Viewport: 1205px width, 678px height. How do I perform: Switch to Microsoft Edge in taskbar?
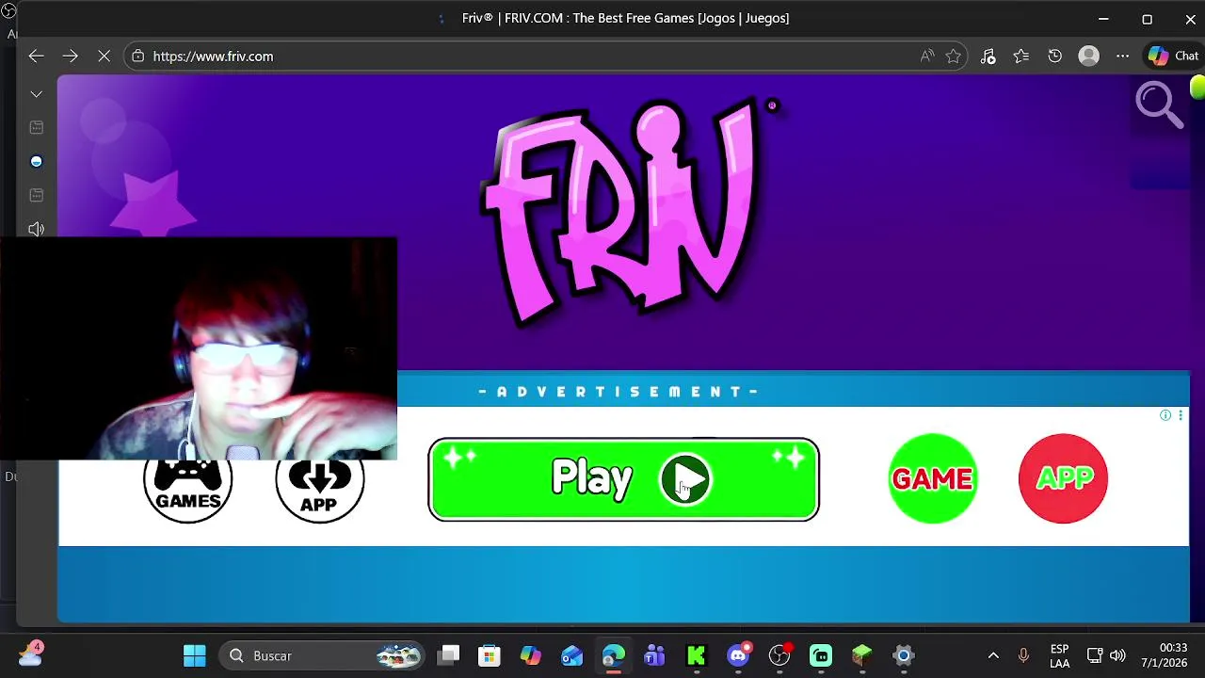(614, 655)
